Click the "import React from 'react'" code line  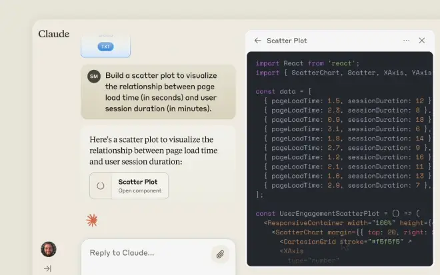click(x=307, y=63)
